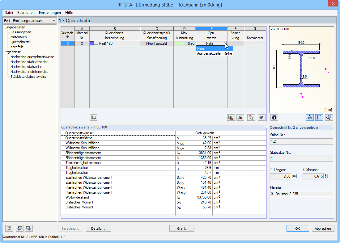Open the FA1 - Ermüdungsnachweis dropdown
The width and height of the screenshot is (340, 243).
point(30,21)
